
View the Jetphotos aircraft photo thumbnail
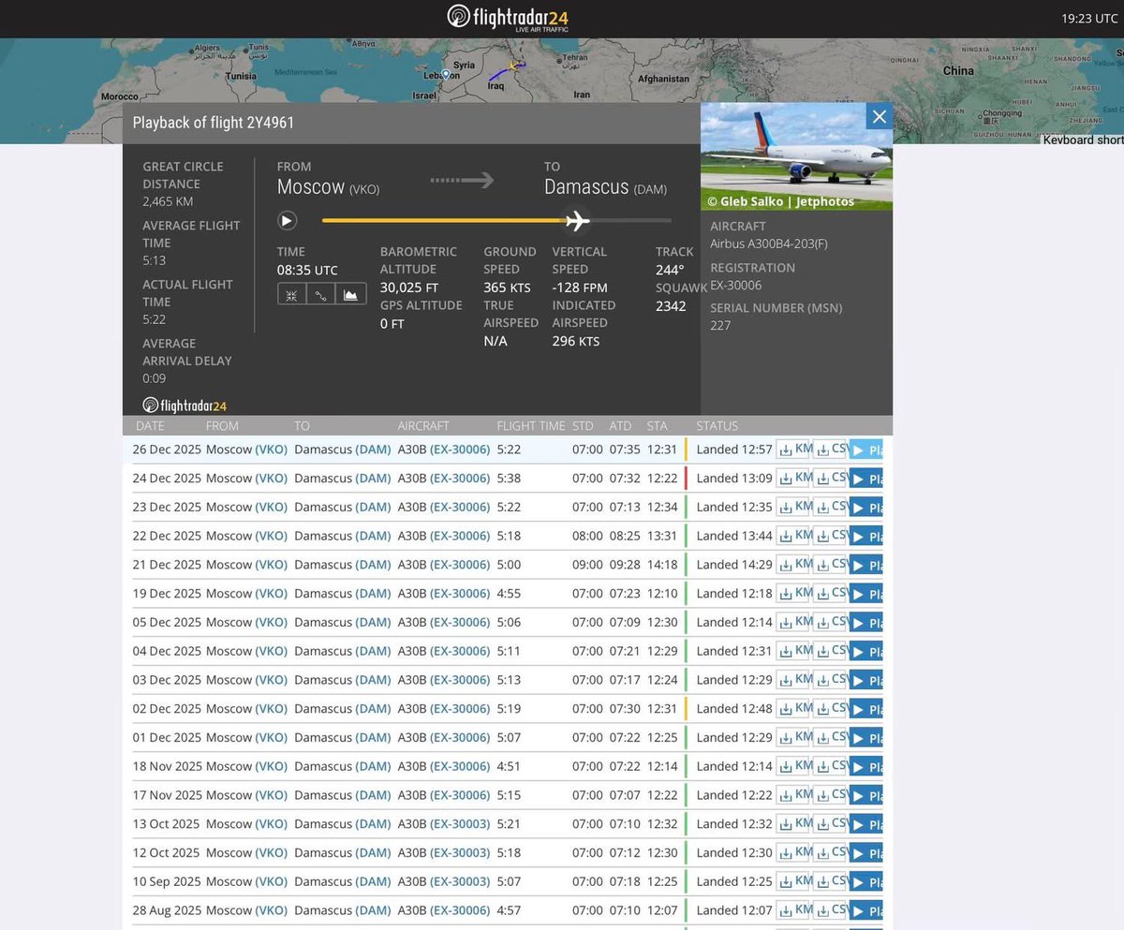(796, 156)
